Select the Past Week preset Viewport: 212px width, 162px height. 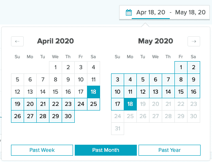point(42,150)
